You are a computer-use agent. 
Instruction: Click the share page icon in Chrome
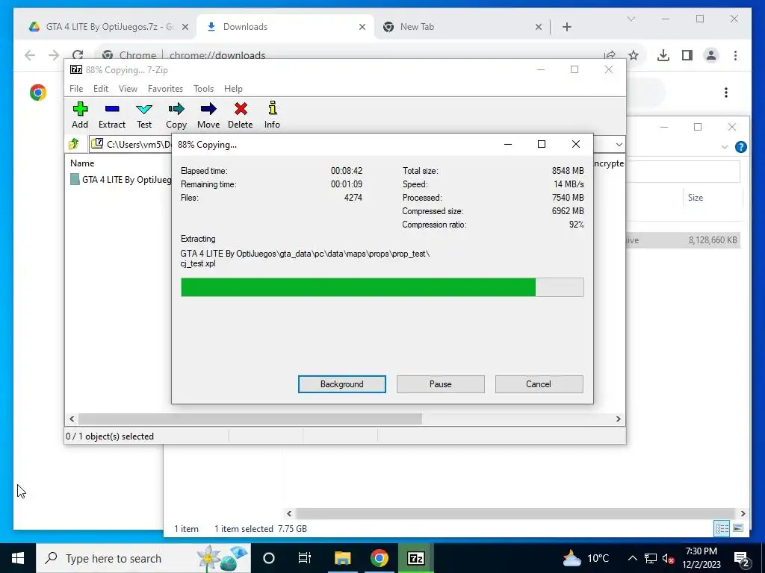(x=610, y=54)
